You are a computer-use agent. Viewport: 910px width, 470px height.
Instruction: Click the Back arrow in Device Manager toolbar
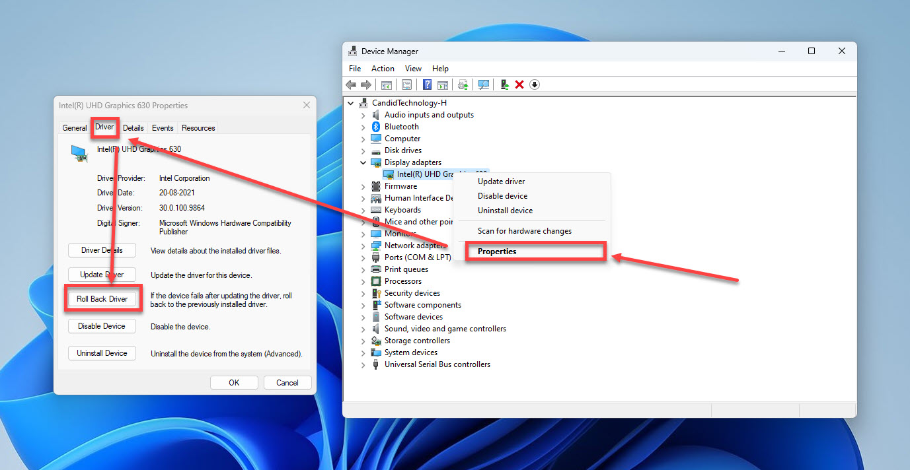[x=351, y=84]
